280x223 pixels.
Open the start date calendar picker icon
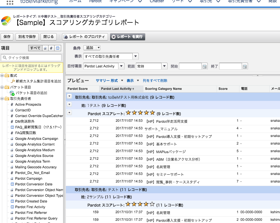205,66
